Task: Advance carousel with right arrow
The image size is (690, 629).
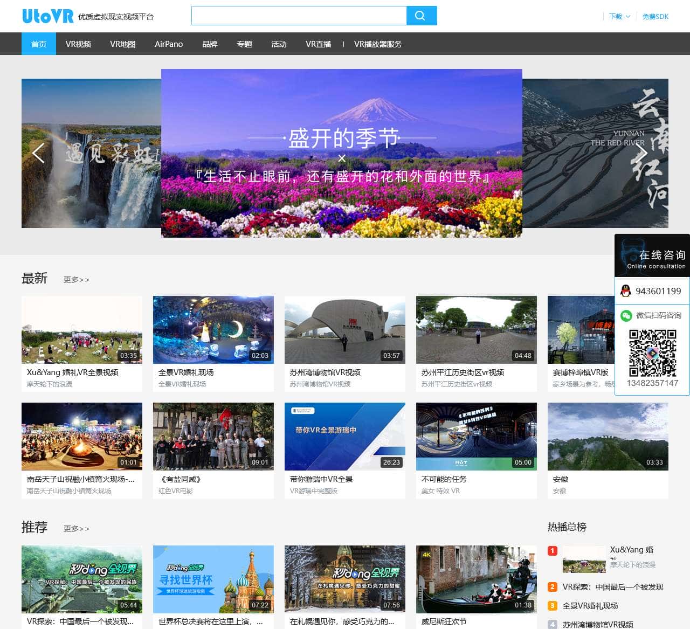Action: point(641,154)
